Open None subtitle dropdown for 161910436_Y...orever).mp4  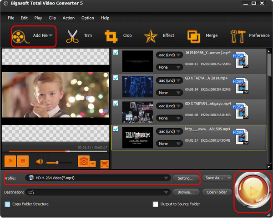tap(169, 67)
